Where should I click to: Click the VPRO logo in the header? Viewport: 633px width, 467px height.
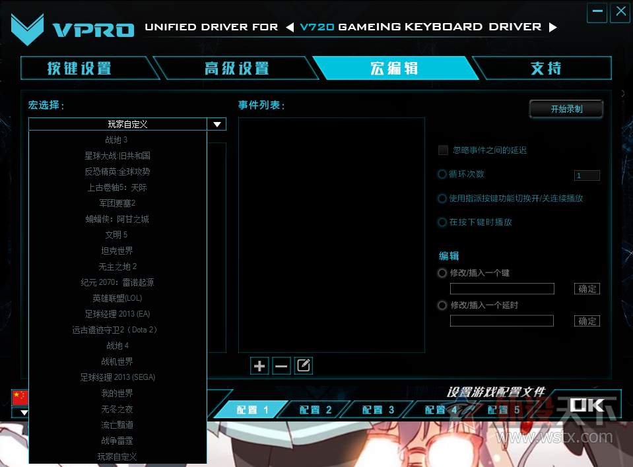tap(26, 28)
